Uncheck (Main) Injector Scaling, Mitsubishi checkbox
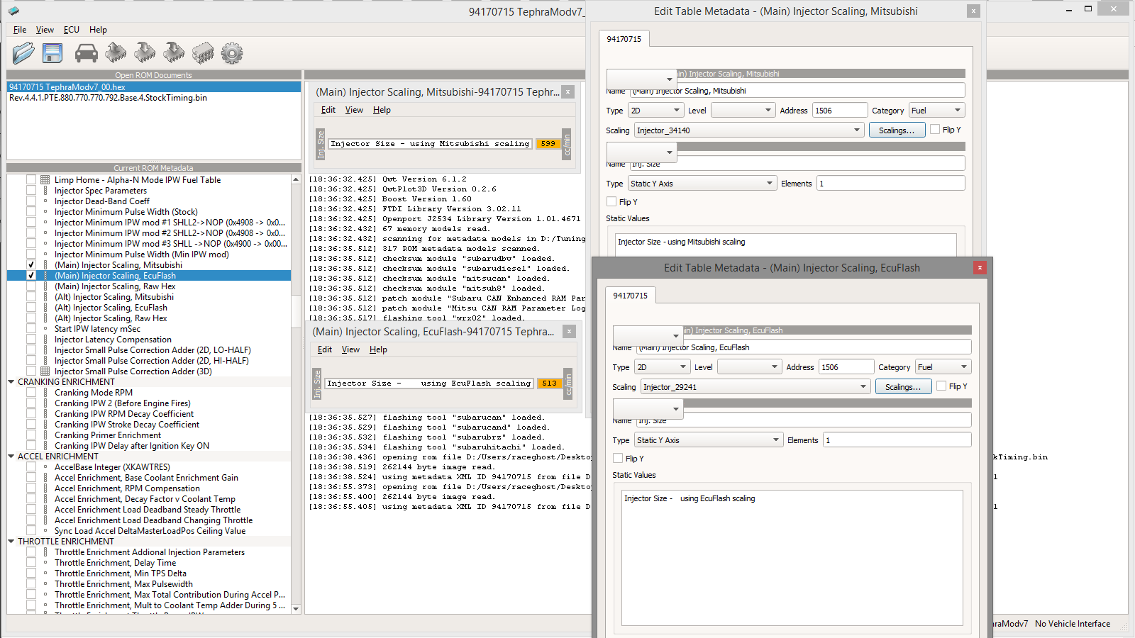The width and height of the screenshot is (1135, 638). click(x=31, y=265)
